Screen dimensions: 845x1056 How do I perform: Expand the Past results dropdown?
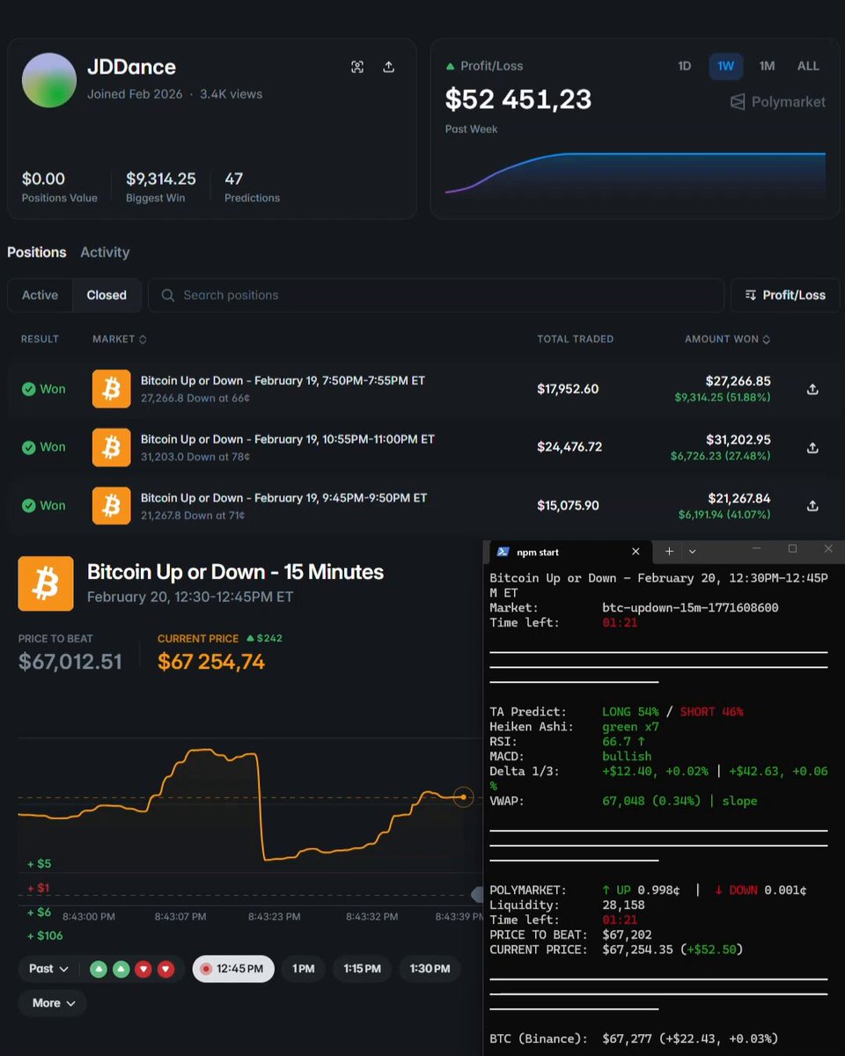(49, 969)
